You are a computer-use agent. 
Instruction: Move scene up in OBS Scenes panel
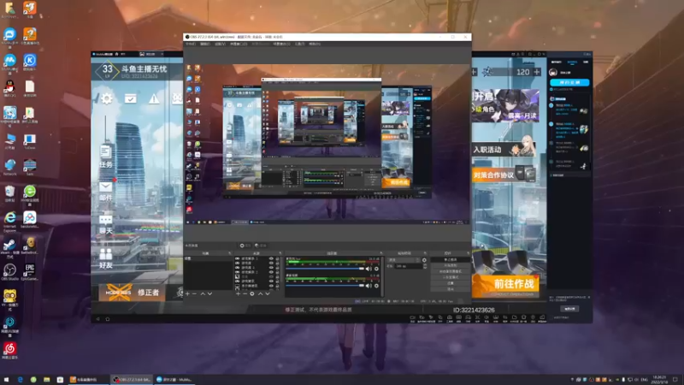coord(203,293)
